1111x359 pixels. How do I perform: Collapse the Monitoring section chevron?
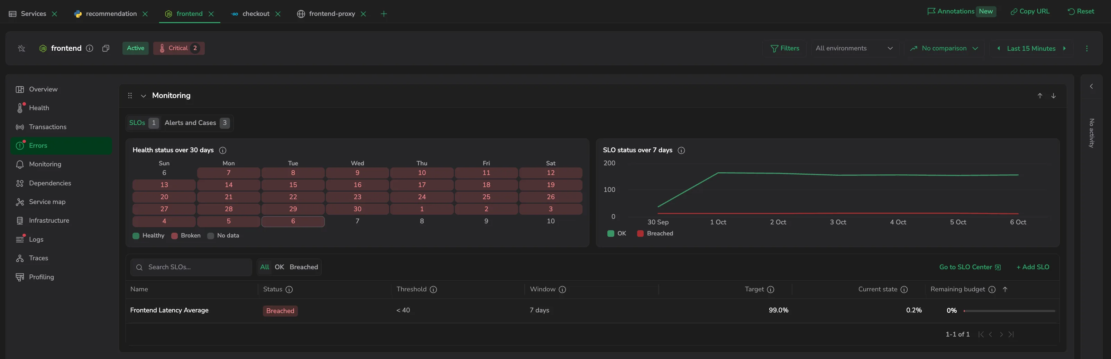(144, 96)
